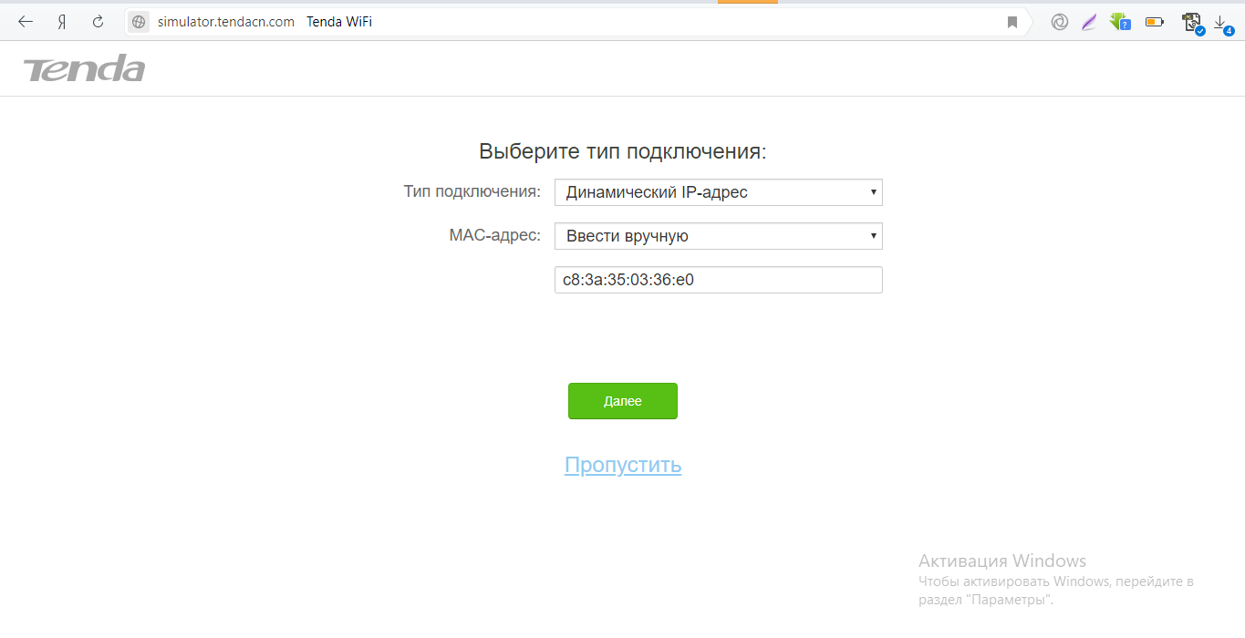Click the address bar URL simulator.tendacn.com
The height and width of the screenshot is (638, 1245).
click(225, 22)
